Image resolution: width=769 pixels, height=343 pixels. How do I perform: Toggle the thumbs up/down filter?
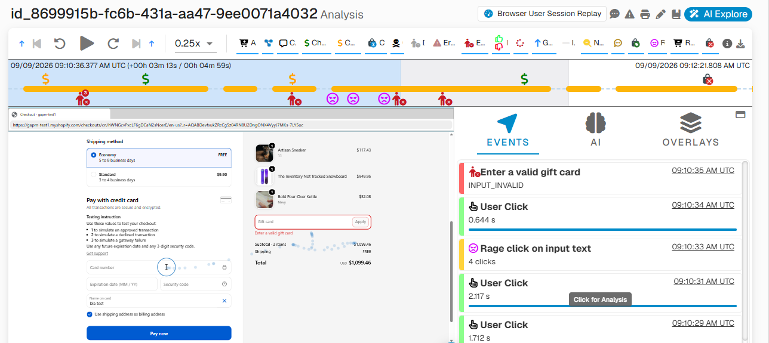[500, 43]
